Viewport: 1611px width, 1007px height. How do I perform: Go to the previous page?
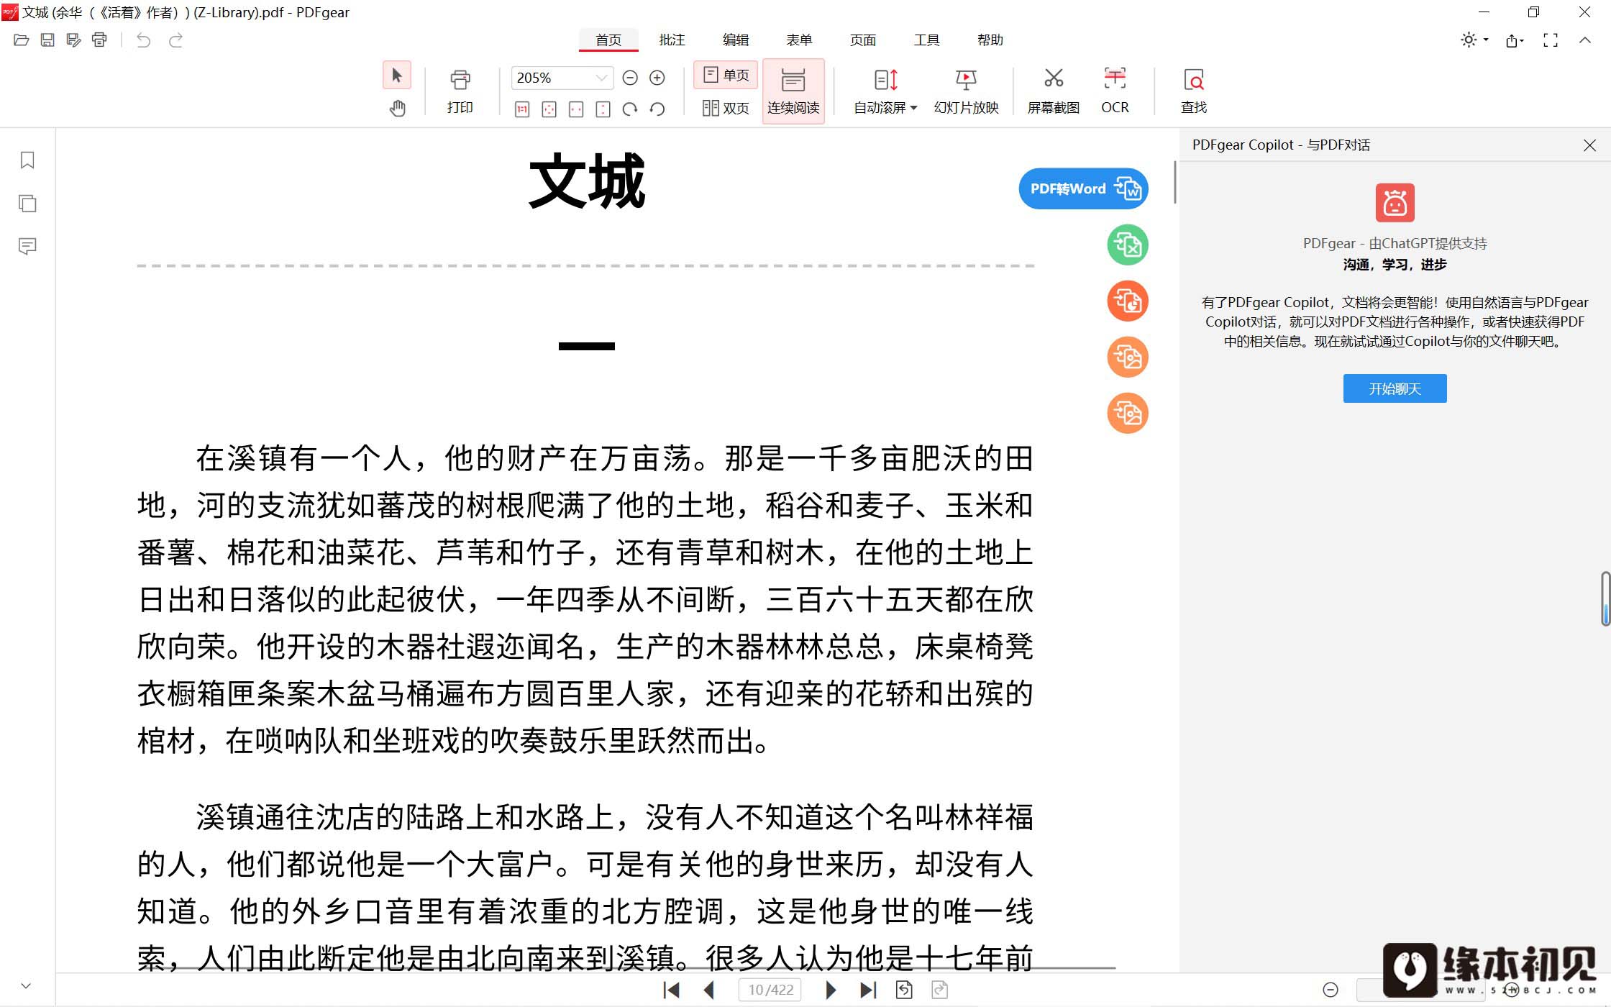709,990
